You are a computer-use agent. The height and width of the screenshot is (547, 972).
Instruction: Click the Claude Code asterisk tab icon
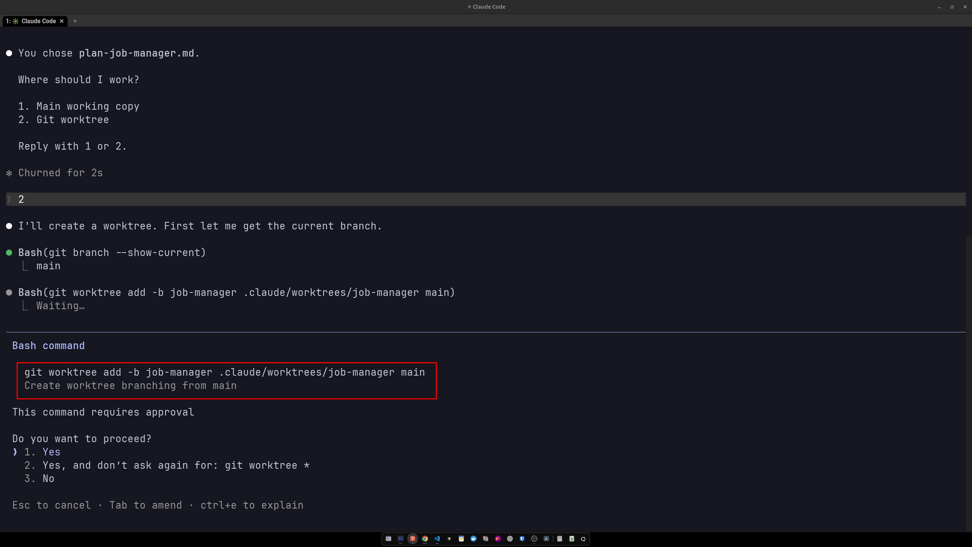click(x=16, y=21)
